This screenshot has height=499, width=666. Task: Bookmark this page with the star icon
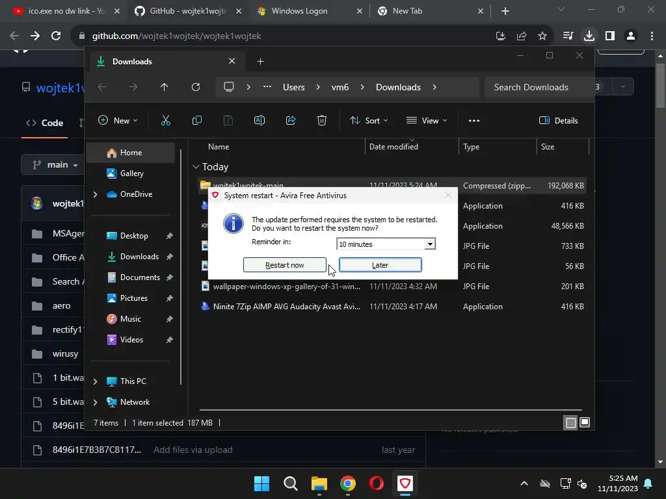click(542, 36)
